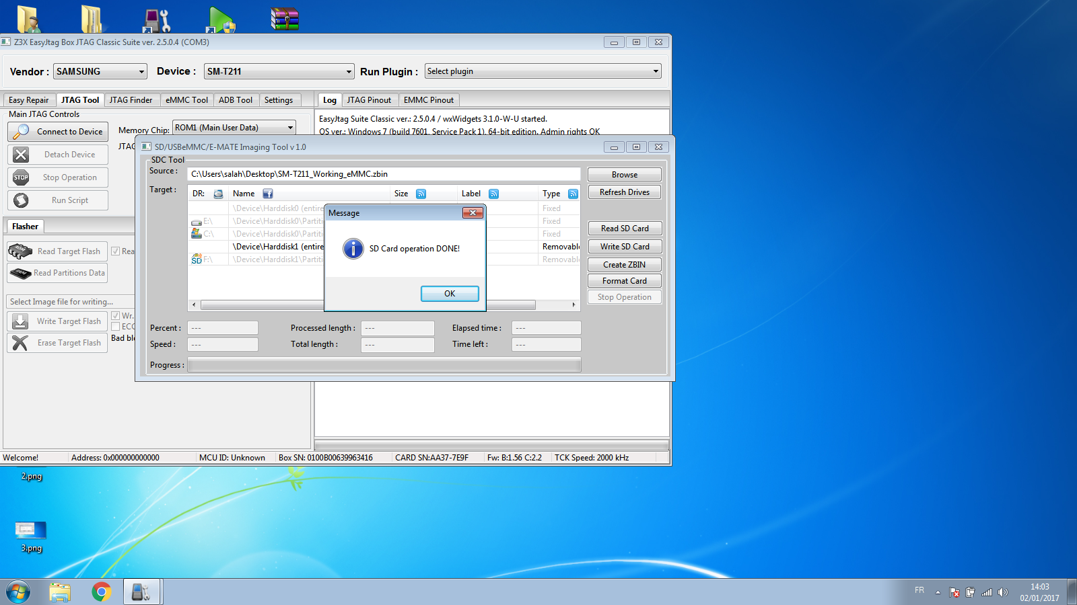1077x605 pixels.
Task: Open the Action Center flag icon in the tray
Action: [954, 592]
